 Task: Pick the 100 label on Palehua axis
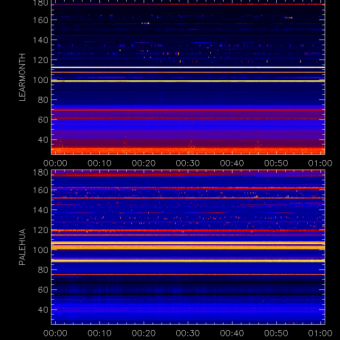click(40, 250)
